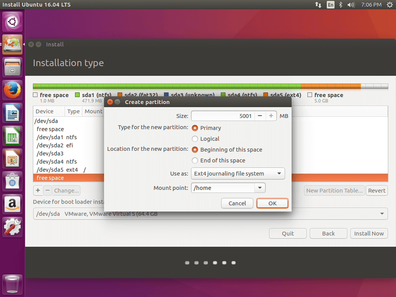Expand the boot loader device dropdown
The width and height of the screenshot is (396, 297).
382,213
